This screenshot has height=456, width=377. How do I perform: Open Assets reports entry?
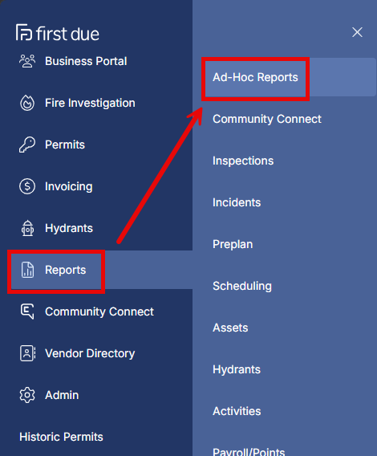[230, 328]
